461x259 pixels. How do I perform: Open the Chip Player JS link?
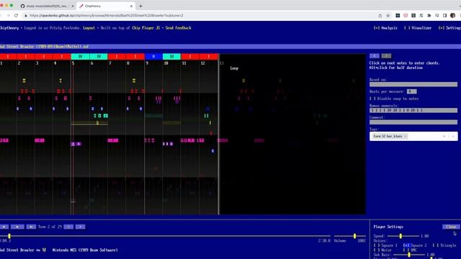tap(146, 28)
